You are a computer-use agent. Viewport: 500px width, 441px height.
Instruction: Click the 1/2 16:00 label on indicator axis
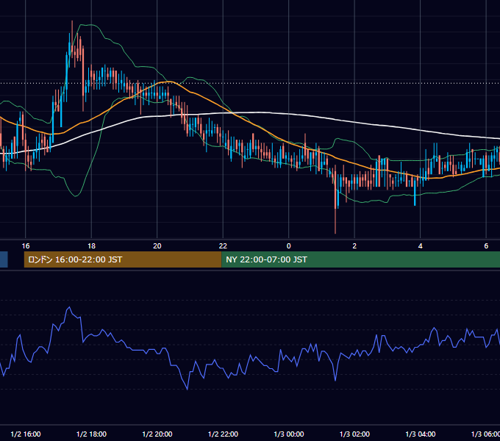[x=26, y=434]
